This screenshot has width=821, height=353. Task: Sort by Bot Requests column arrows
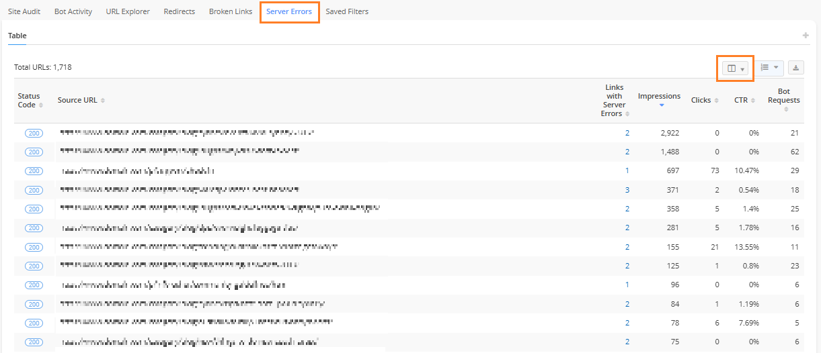pos(786,109)
